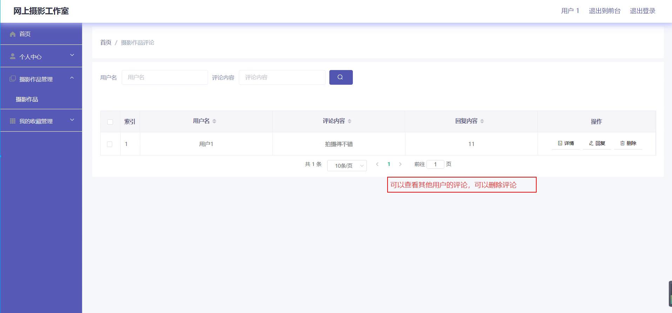This screenshot has width=672, height=313.
Task: Open the 10条/页 page size dropdown
Action: pos(347,166)
